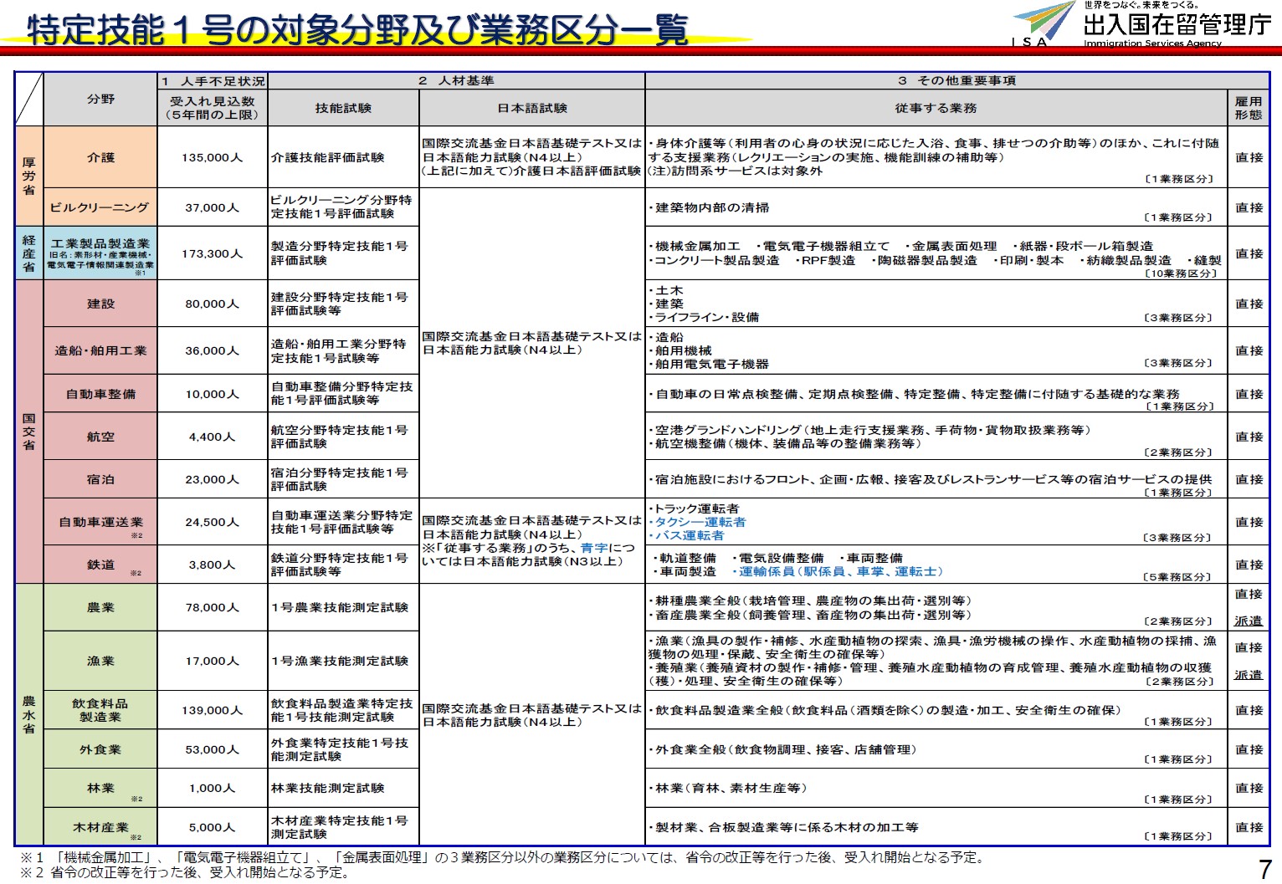Click the blue バス運転者 text
This screenshot has width=1282, height=884.
[689, 535]
